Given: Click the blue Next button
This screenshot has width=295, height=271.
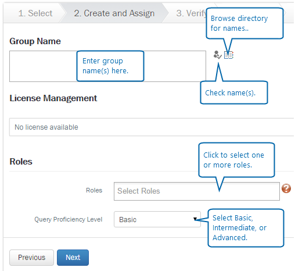Looking at the screenshot, I should 73,258.
